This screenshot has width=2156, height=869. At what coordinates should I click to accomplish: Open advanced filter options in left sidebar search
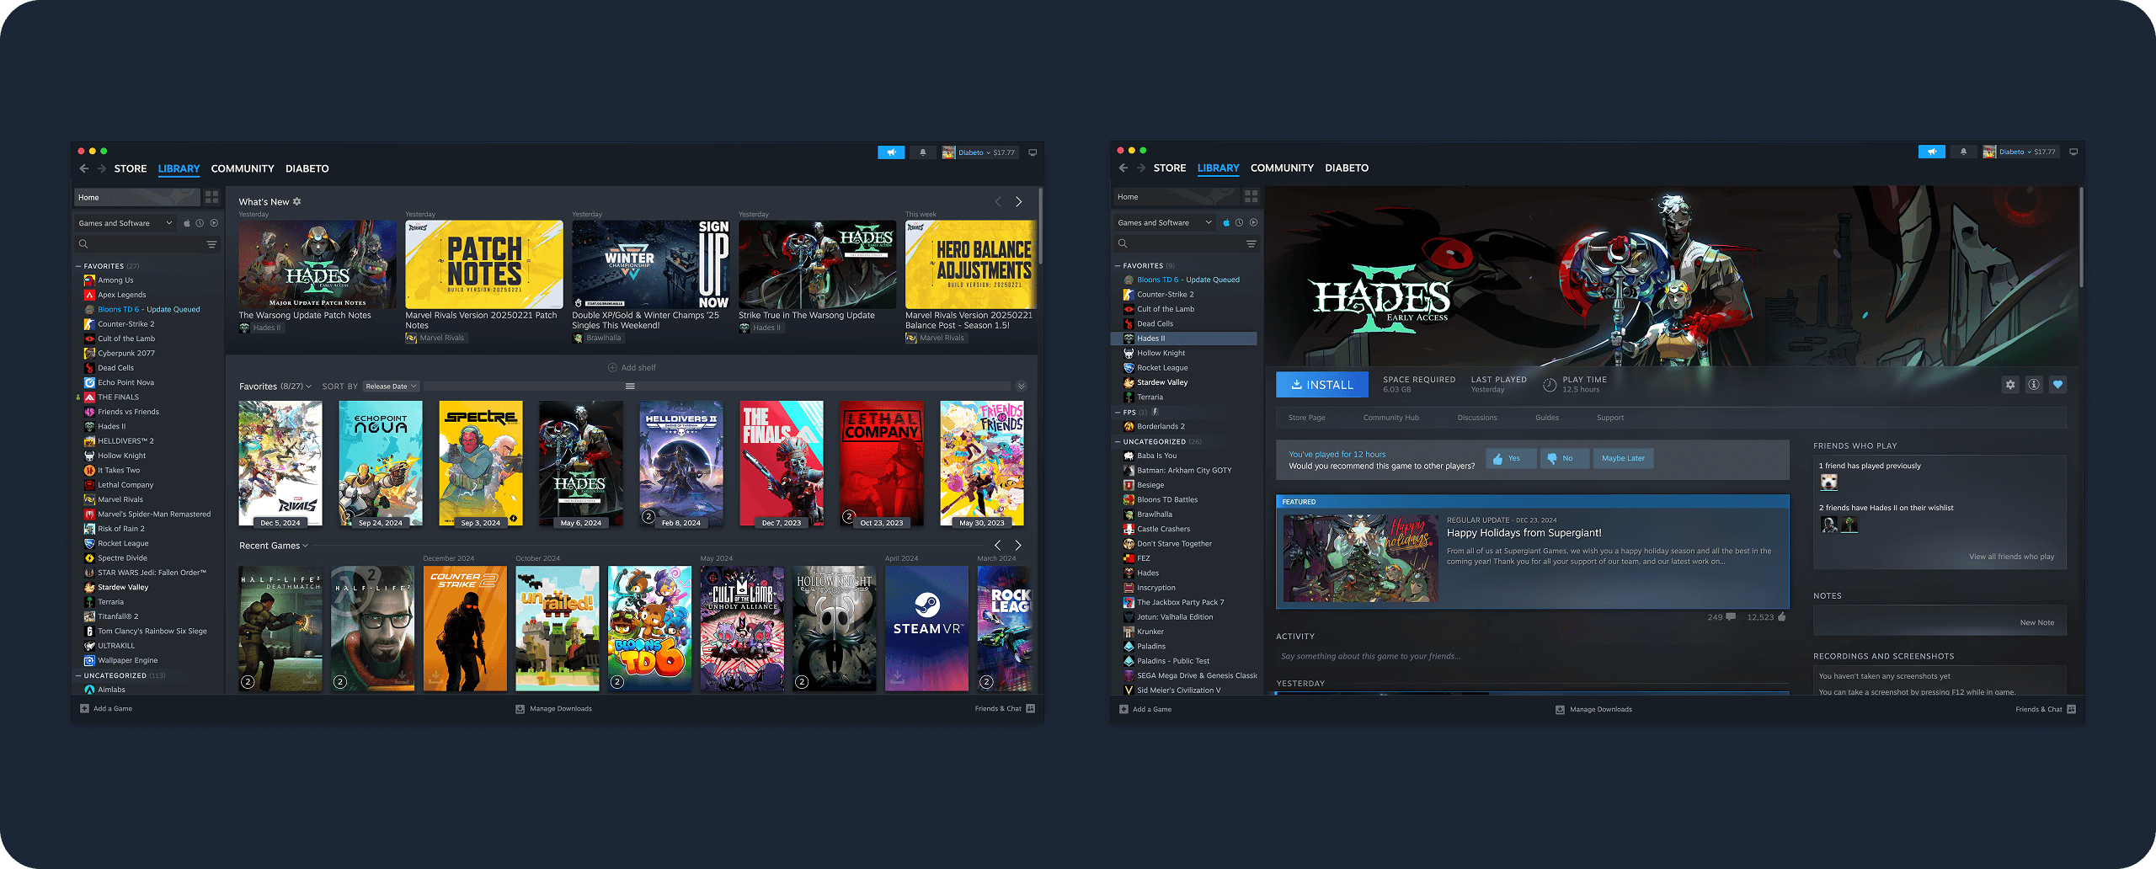tap(211, 244)
